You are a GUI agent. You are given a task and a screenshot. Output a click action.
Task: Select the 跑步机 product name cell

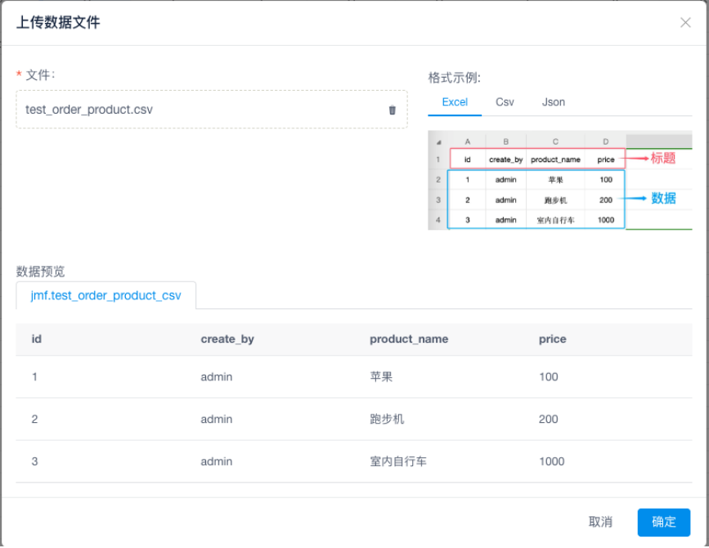(x=387, y=420)
